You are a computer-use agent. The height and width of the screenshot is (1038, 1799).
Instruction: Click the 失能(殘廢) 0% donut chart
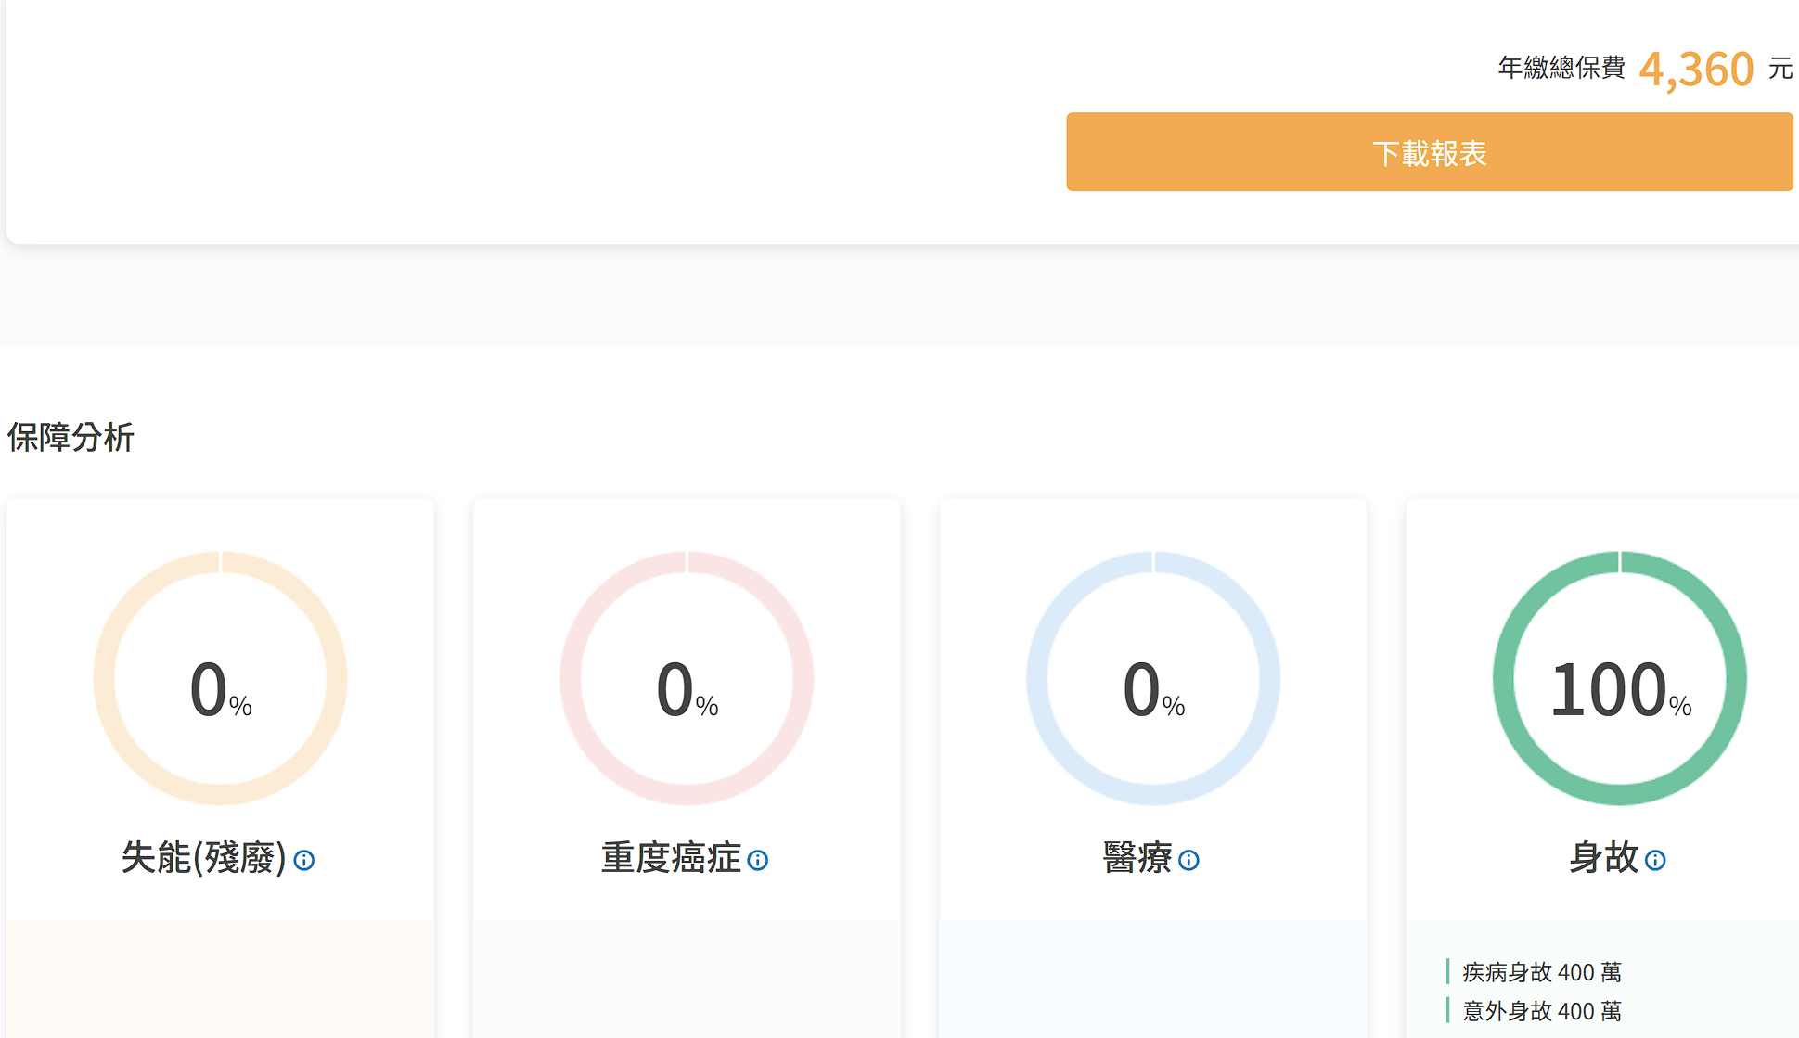point(221,678)
